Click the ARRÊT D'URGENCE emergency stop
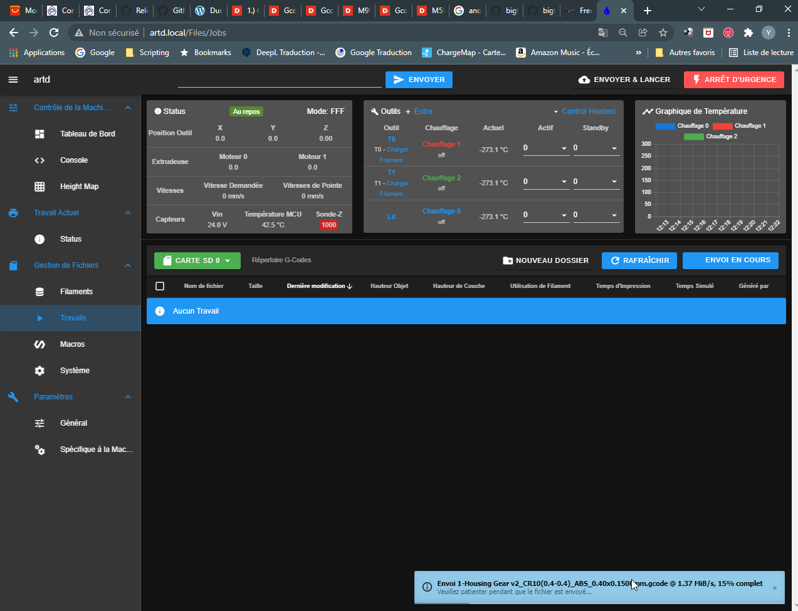 734,80
